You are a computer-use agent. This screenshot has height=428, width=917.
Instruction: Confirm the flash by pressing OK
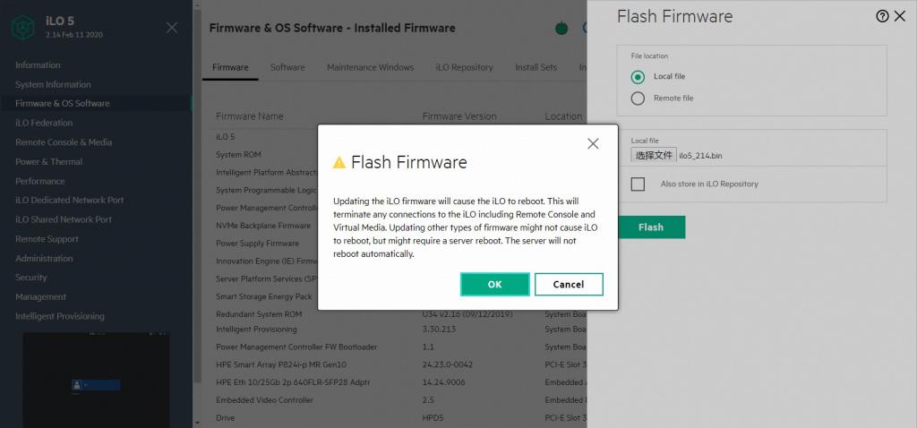pyautogui.click(x=494, y=284)
